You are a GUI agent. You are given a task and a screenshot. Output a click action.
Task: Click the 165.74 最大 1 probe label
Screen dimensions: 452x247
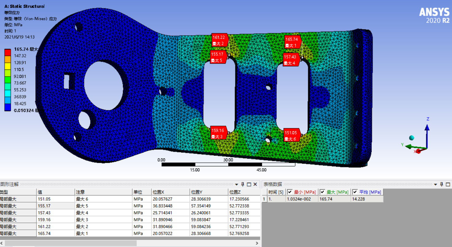pos(291,42)
